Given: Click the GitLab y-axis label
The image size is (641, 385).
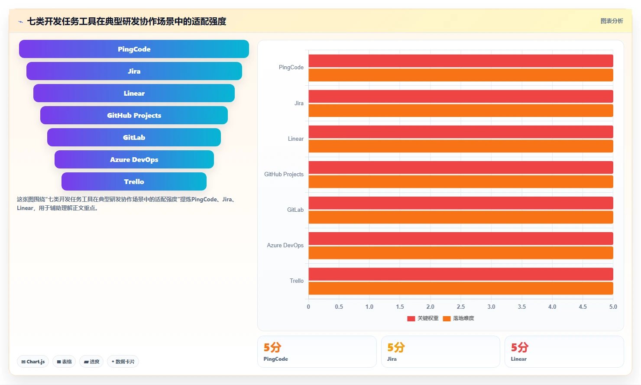Looking at the screenshot, I should pos(295,210).
